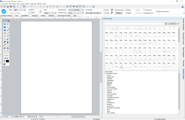Image resolution: width=185 pixels, height=120 pixels.
Task: Open the Effects menu
Action: [x=27, y=4]
